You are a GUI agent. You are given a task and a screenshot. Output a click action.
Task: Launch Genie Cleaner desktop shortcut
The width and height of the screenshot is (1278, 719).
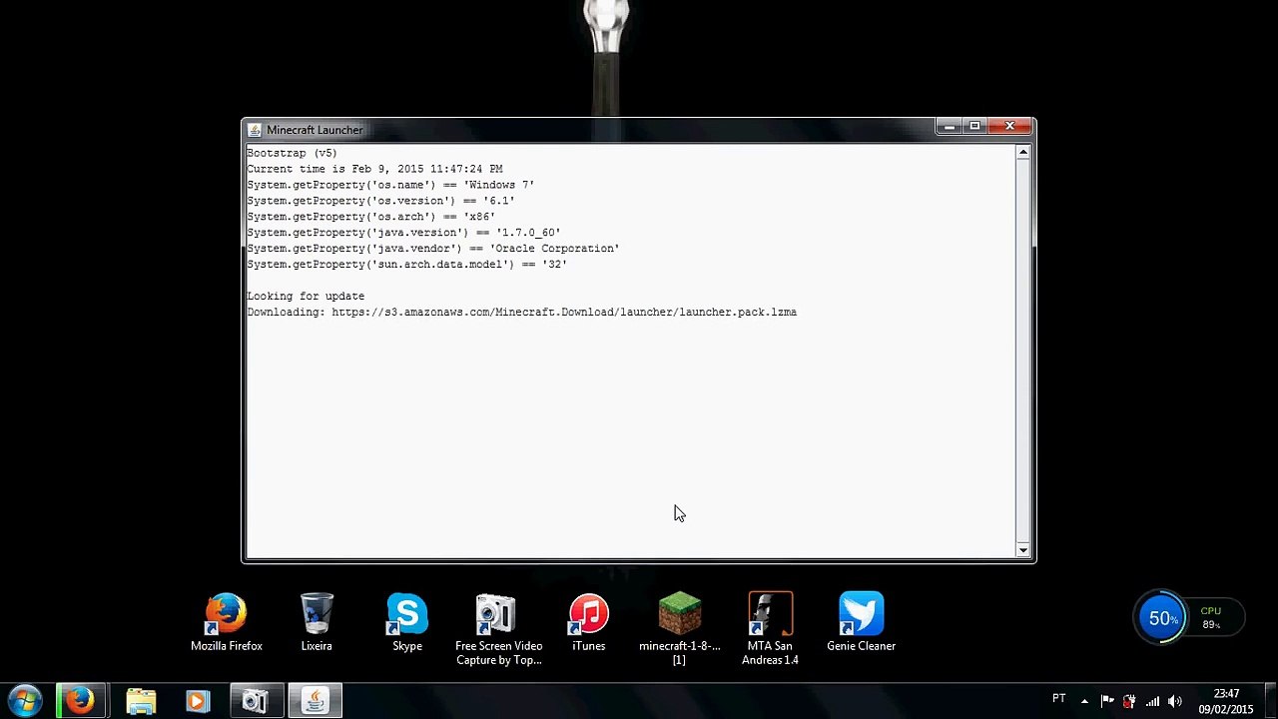862,622
